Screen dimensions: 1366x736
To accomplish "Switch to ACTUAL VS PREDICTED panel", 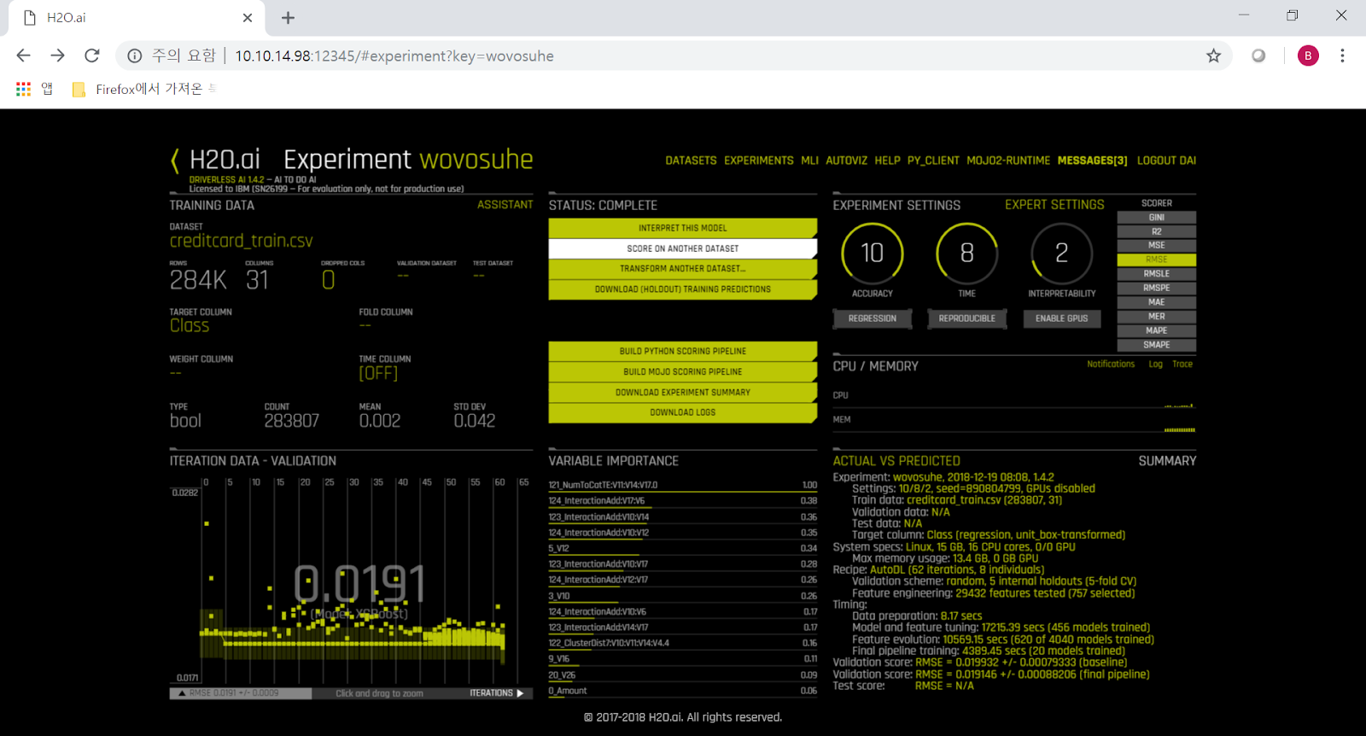I will click(x=896, y=461).
